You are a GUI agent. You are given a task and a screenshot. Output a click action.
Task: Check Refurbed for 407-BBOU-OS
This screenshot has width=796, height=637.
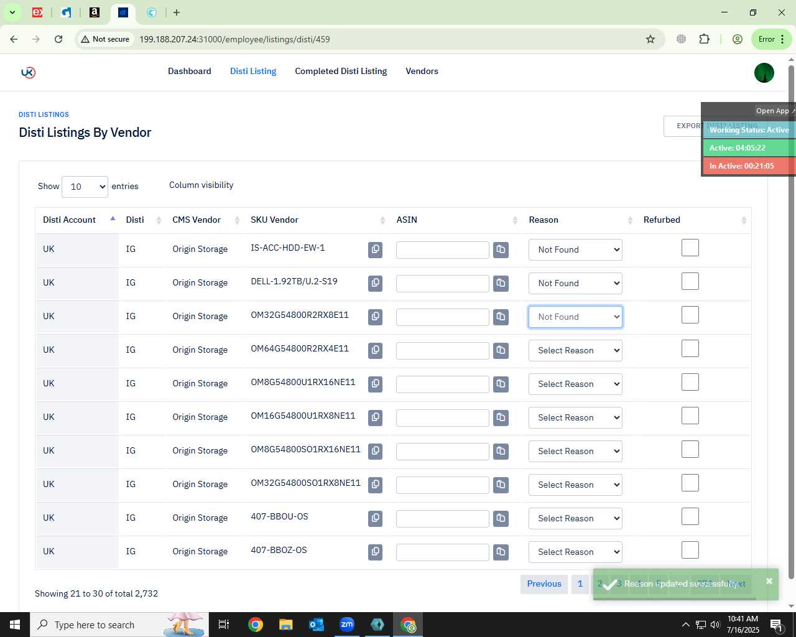(x=690, y=516)
